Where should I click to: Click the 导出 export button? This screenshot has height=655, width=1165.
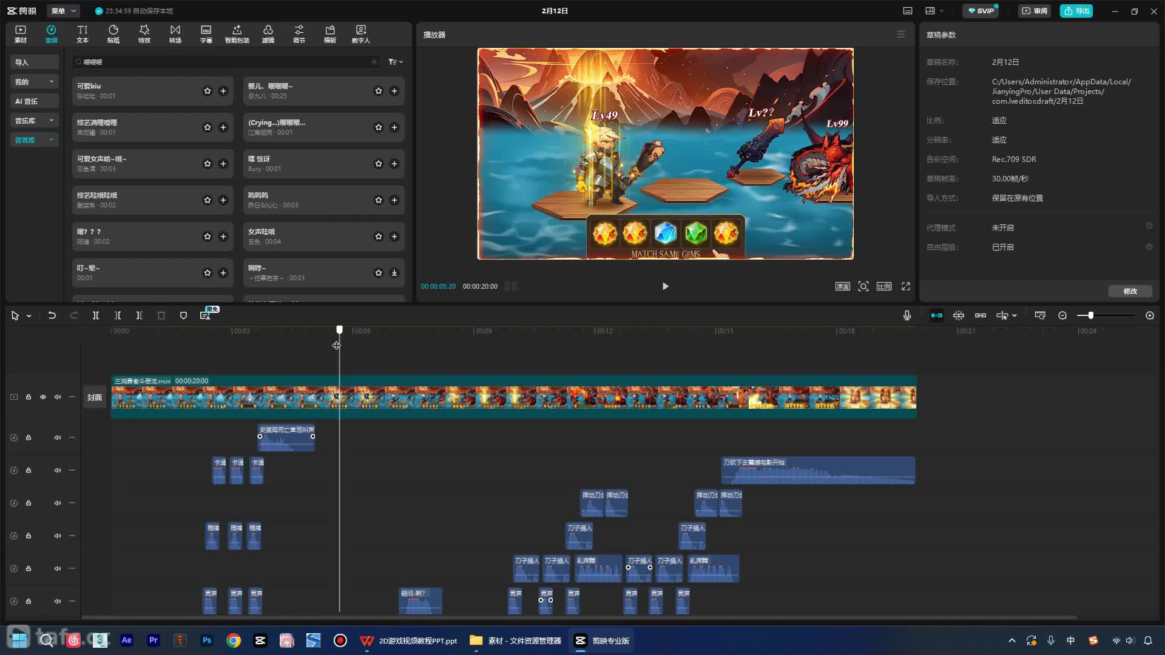[x=1076, y=11]
